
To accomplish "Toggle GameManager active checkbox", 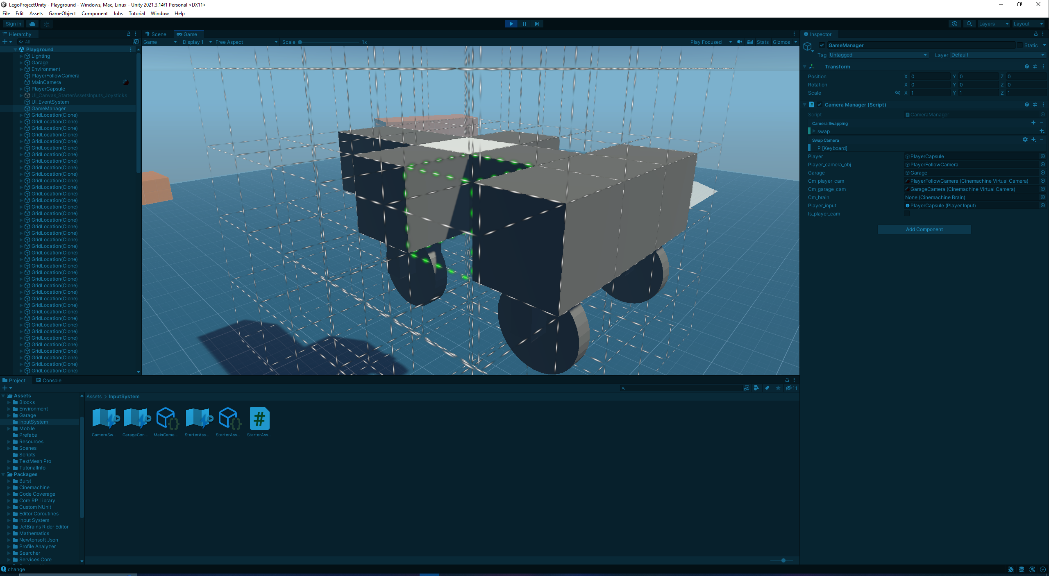I will (822, 45).
